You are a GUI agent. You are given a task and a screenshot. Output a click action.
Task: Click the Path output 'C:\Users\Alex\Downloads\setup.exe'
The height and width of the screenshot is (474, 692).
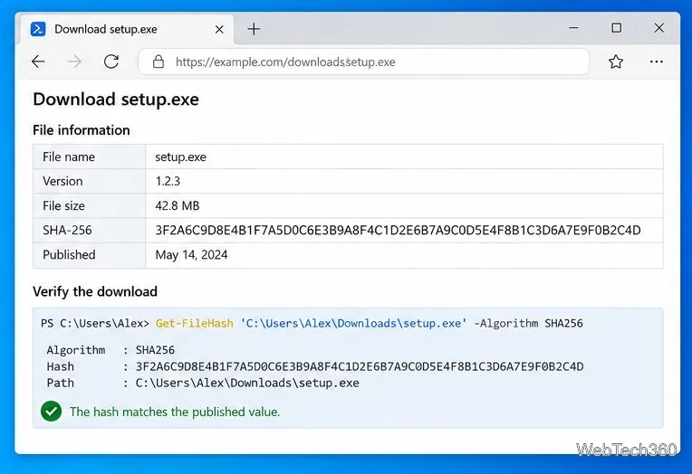247,383
